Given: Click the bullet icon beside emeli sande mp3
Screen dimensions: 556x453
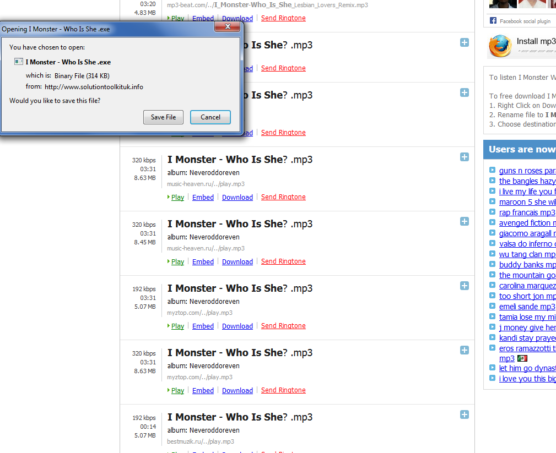Looking at the screenshot, I should [x=493, y=307].
